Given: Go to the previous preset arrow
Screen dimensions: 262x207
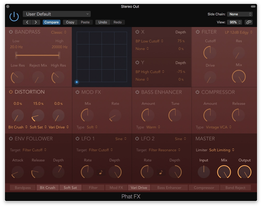Looking at the screenshot, I should [27, 22].
